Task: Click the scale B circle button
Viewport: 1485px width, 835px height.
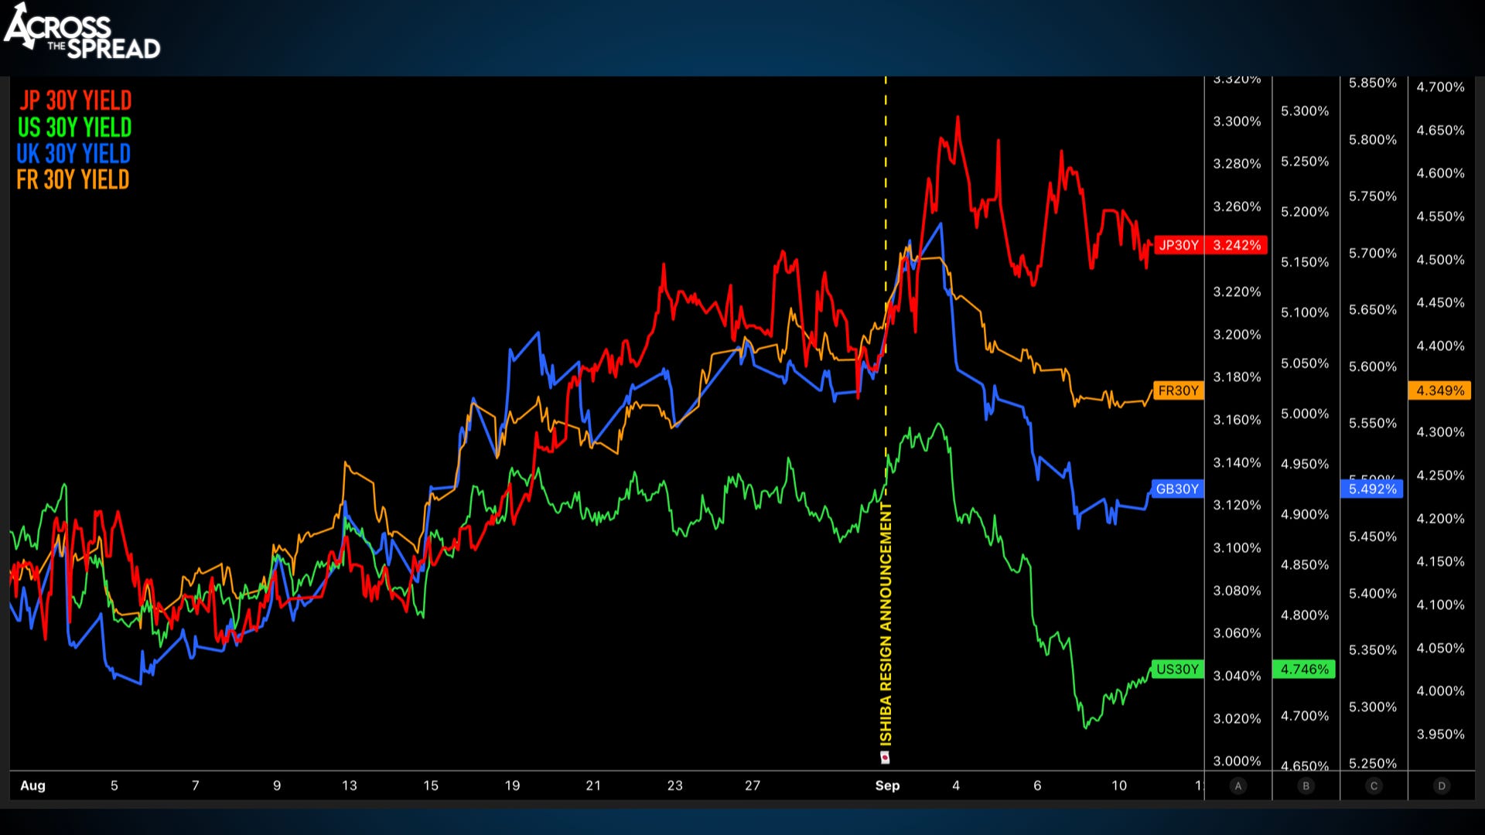Action: click(x=1306, y=786)
